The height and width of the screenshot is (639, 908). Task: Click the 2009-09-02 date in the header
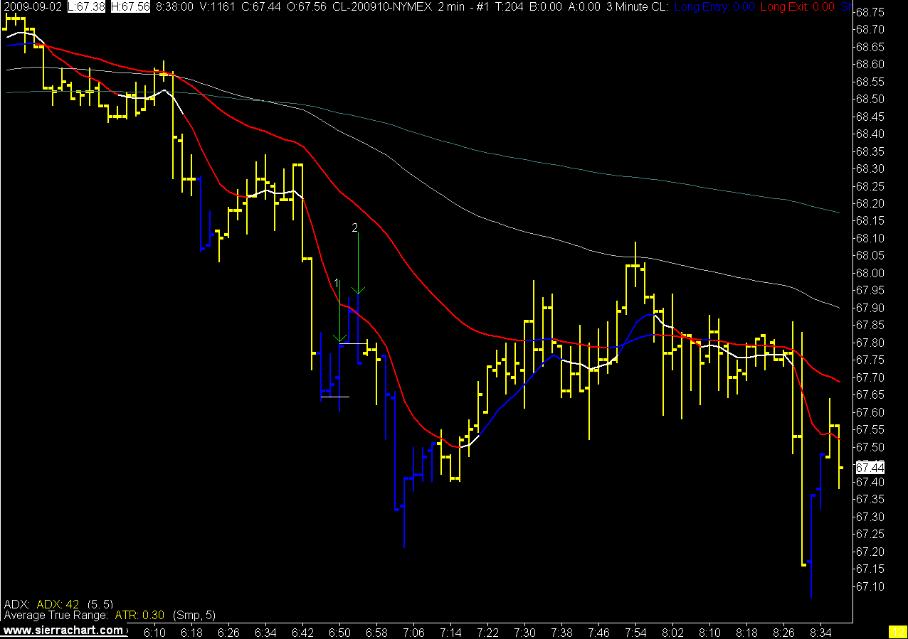[x=31, y=6]
